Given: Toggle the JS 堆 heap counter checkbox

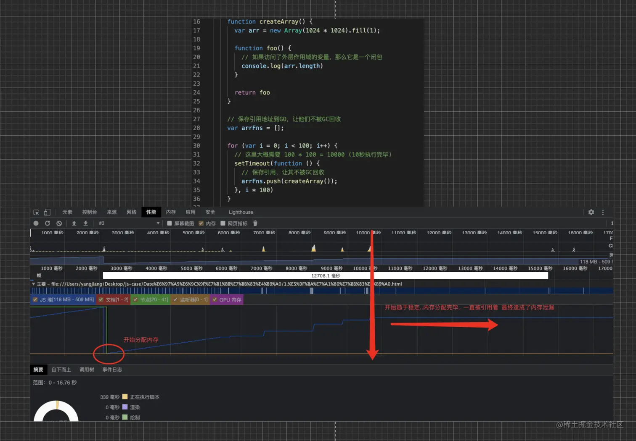Looking at the screenshot, I should pyautogui.click(x=35, y=300).
